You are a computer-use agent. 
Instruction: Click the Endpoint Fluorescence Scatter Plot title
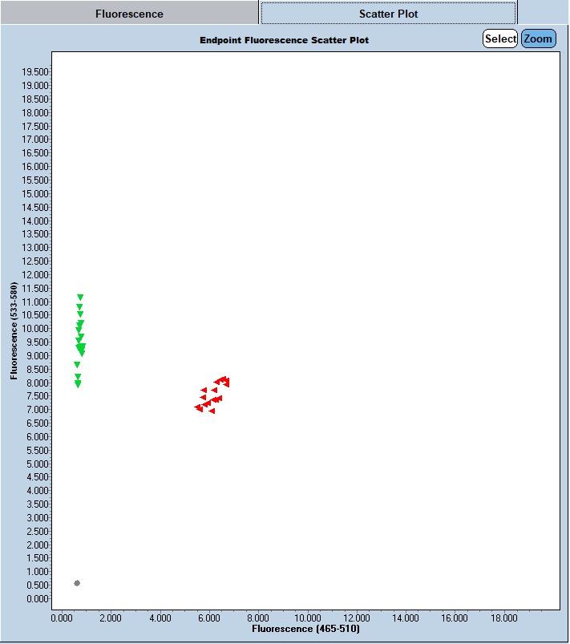[x=285, y=39]
